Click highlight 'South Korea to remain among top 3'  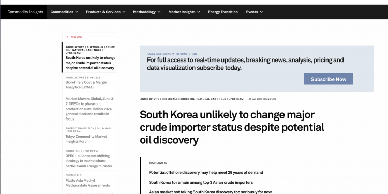point(201,183)
